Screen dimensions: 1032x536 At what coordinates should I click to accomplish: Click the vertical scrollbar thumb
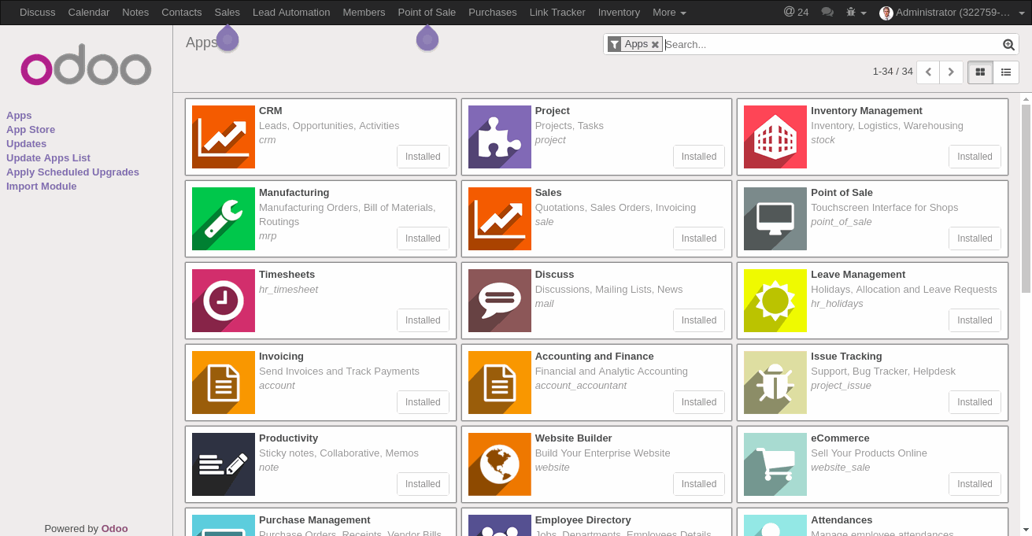pos(1026,198)
